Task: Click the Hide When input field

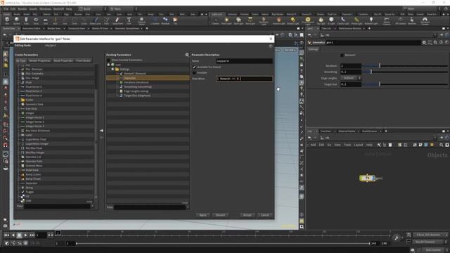Action: coord(244,79)
